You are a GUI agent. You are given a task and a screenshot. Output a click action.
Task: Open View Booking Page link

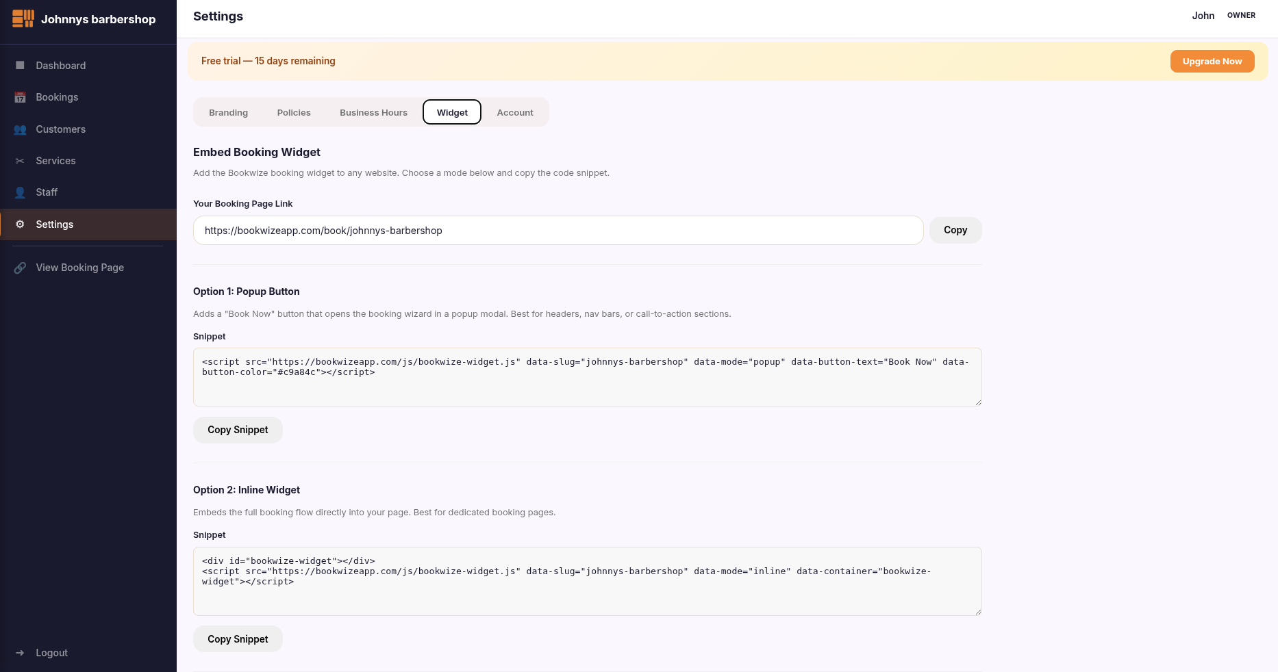click(x=88, y=268)
